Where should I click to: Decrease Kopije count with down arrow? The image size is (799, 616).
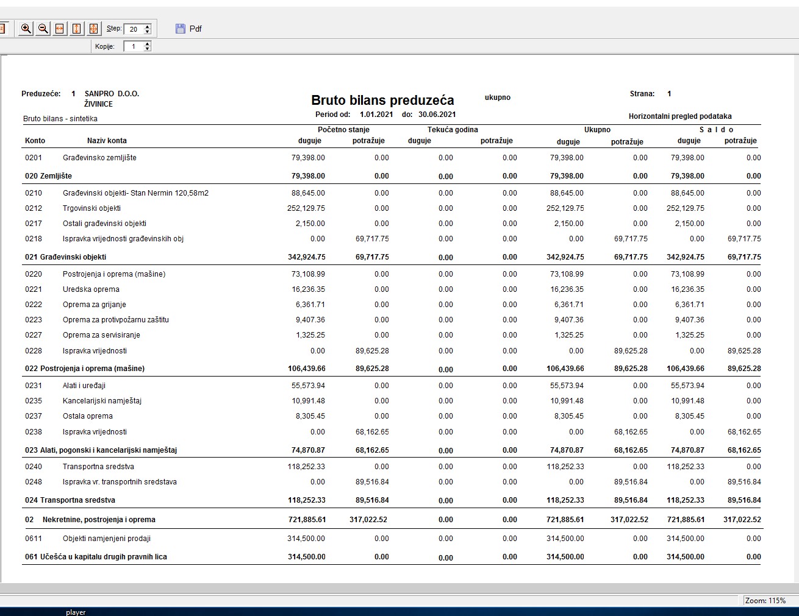click(148, 49)
